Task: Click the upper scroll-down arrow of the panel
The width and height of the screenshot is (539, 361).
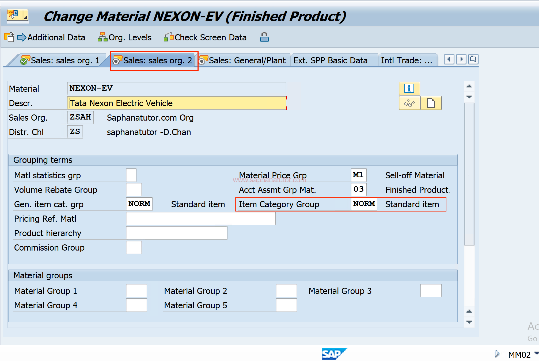Action: click(x=469, y=97)
